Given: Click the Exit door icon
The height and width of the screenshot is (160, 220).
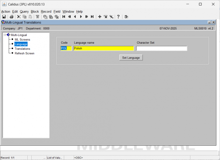Looking at the screenshot, I should 126,17.
